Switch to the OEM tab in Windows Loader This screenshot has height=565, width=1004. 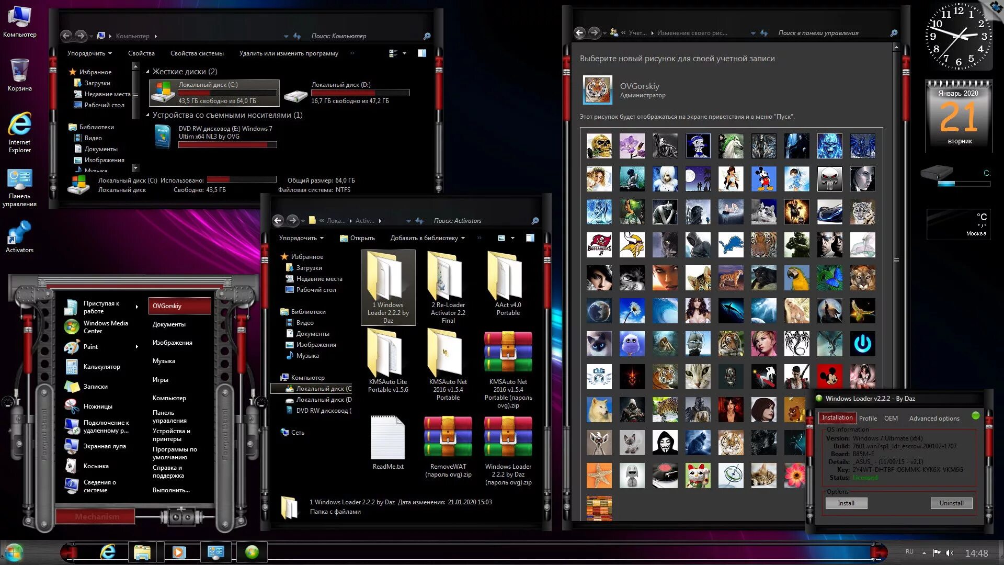click(x=891, y=419)
